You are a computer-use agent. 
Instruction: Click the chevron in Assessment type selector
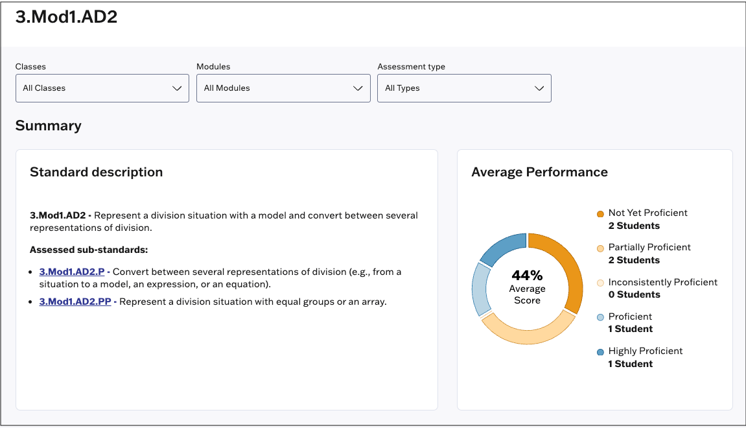tap(539, 88)
